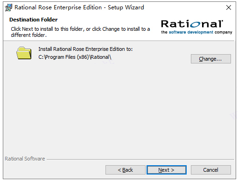Click the install path C:\Program Files (x86)\Rational\
Image resolution: width=238 pixels, height=182 pixels.
coord(75,57)
